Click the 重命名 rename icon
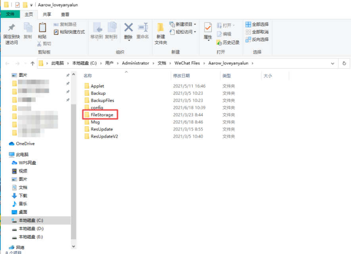This screenshot has height=254, width=351. [143, 27]
